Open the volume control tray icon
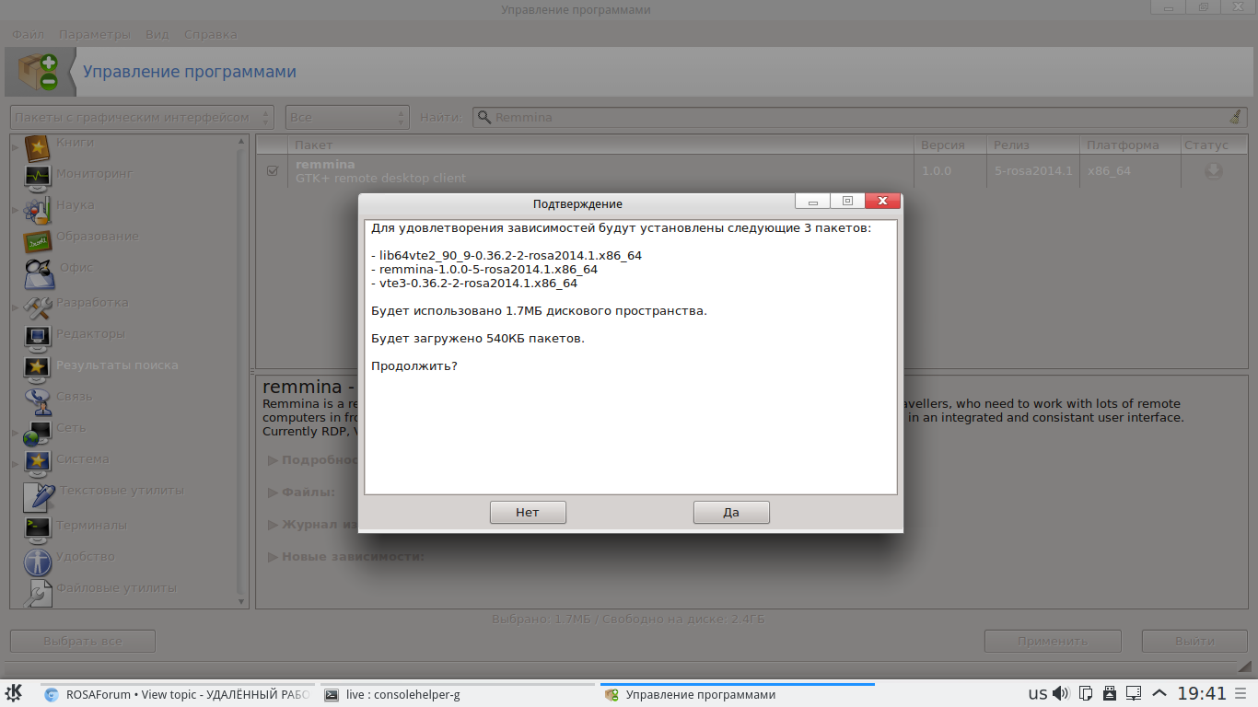Image resolution: width=1258 pixels, height=707 pixels. coord(1061,694)
